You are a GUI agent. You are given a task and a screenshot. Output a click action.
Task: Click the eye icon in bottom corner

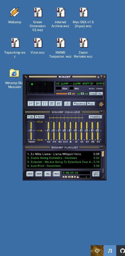click(x=97, y=251)
